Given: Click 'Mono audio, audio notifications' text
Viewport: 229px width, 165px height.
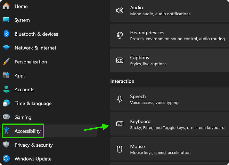Looking at the screenshot, I should (160, 14).
